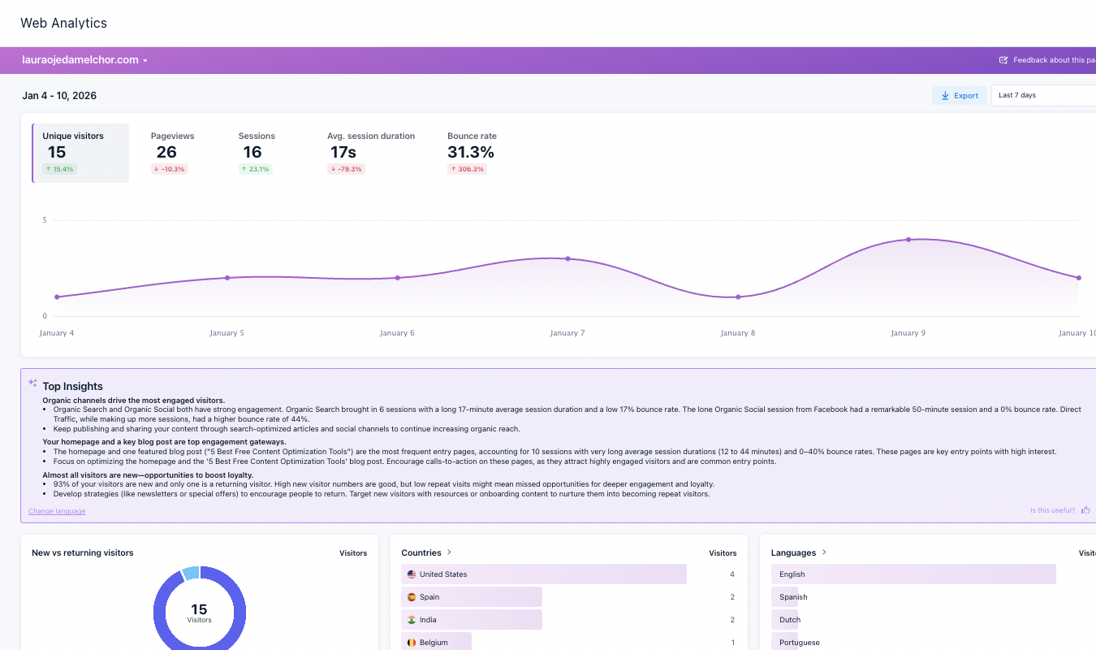Click the January 9 peak data point on the chart

(908, 240)
